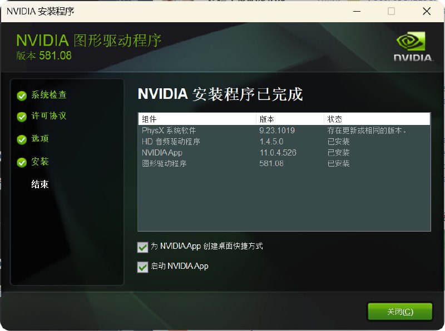Screen dimensions: 445x331
Task: Uncheck 为 NVIDIA App 创建桌面快捷方式
Action: 142,247
